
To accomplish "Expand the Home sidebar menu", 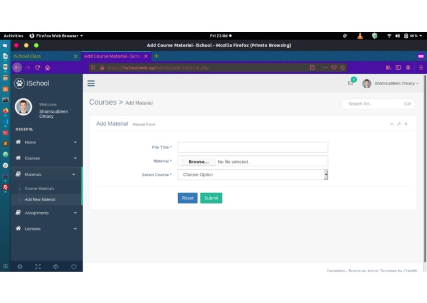I will pos(47,142).
